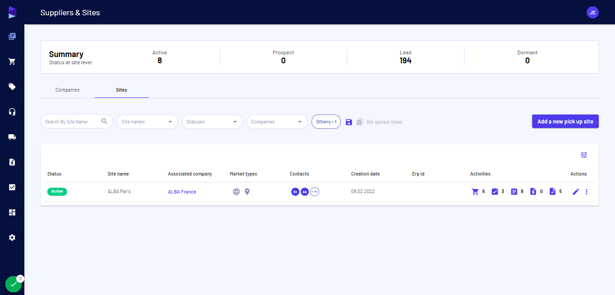Image resolution: width=615 pixels, height=295 pixels.
Task: Edit ALBA Paris with the pencil icon
Action: [x=575, y=192]
